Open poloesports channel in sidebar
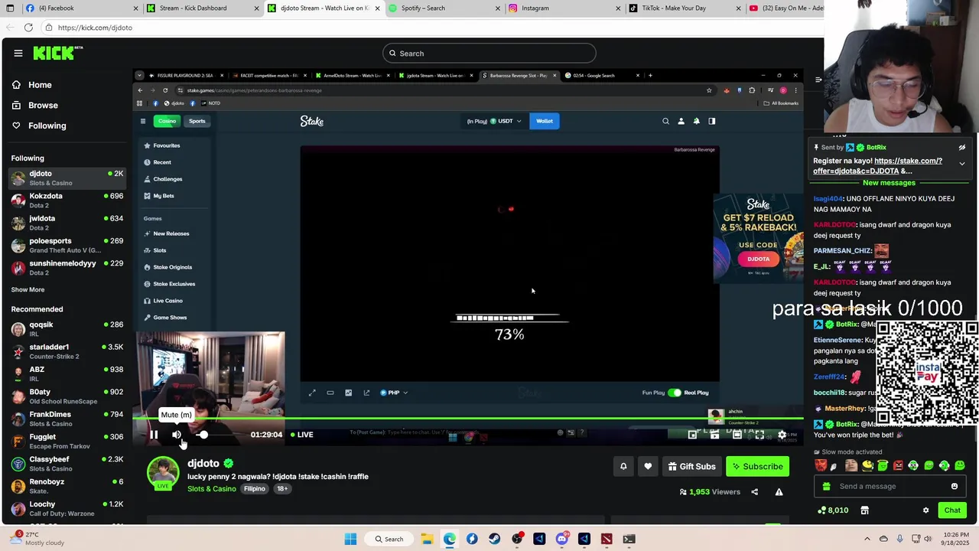The width and height of the screenshot is (979, 551). point(67,245)
